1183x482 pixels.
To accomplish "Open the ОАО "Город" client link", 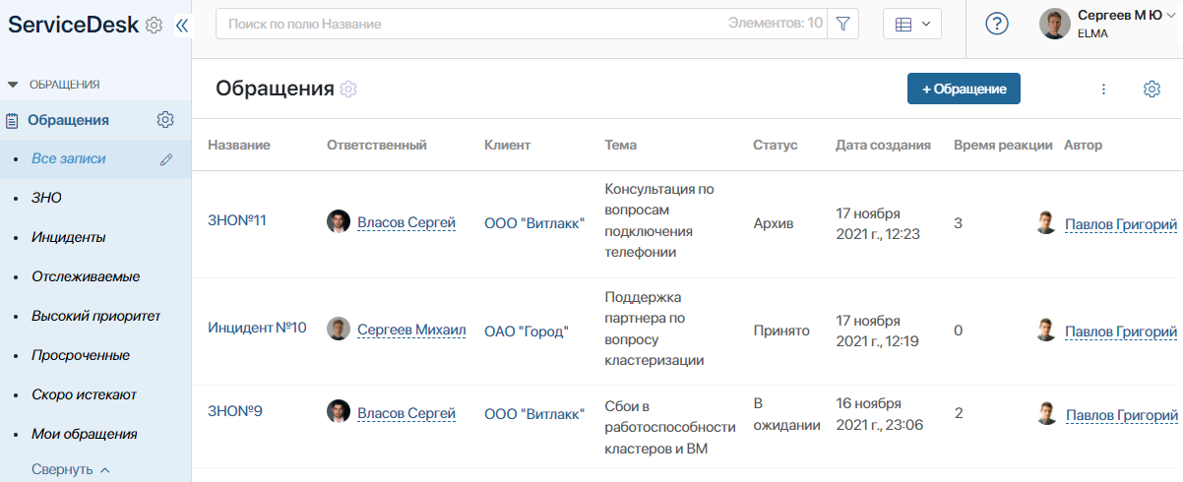I will (x=527, y=331).
